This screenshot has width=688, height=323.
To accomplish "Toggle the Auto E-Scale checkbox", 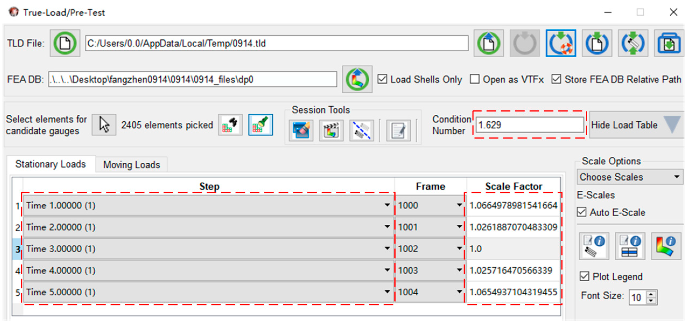I will (x=582, y=212).
